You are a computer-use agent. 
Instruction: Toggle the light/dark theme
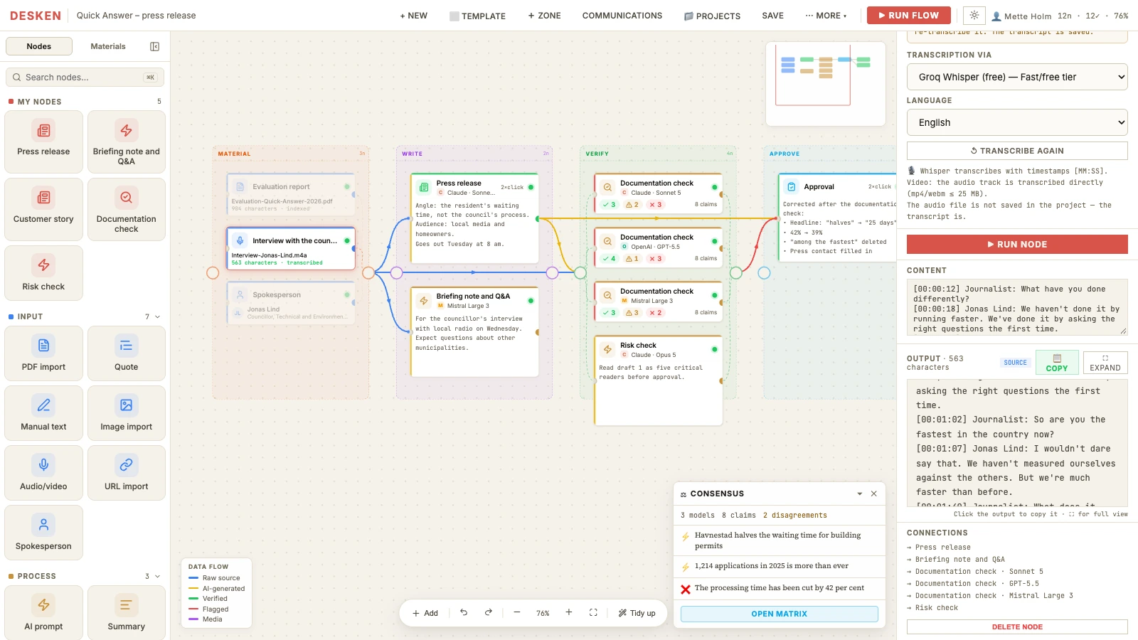click(974, 15)
